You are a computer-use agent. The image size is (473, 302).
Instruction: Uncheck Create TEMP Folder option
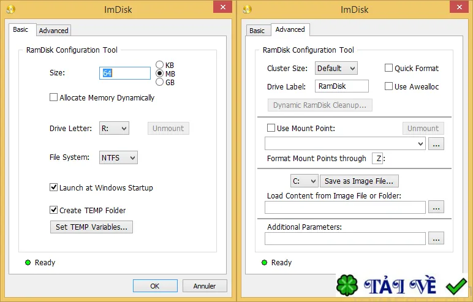tap(53, 210)
